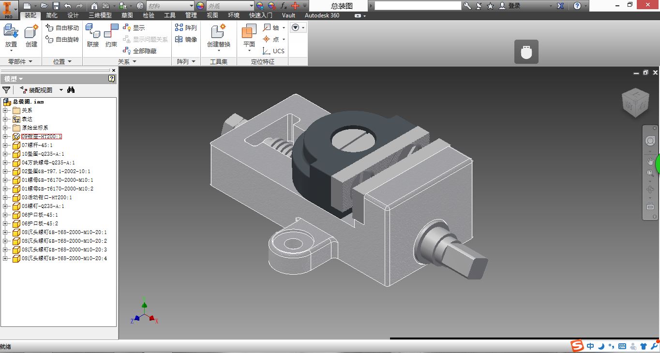Screen dimensions: 660x353
Task: Toggle Sogou IME 中 Chinese/English mode
Action: click(x=590, y=346)
